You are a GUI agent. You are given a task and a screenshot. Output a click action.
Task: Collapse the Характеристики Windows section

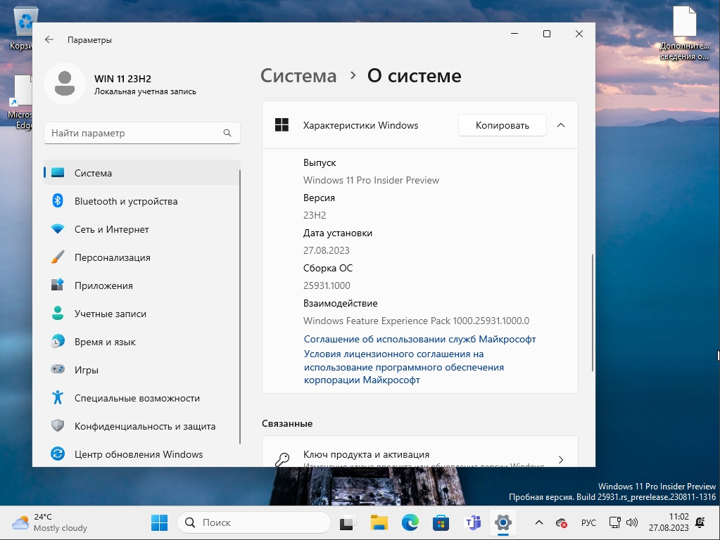pos(561,125)
